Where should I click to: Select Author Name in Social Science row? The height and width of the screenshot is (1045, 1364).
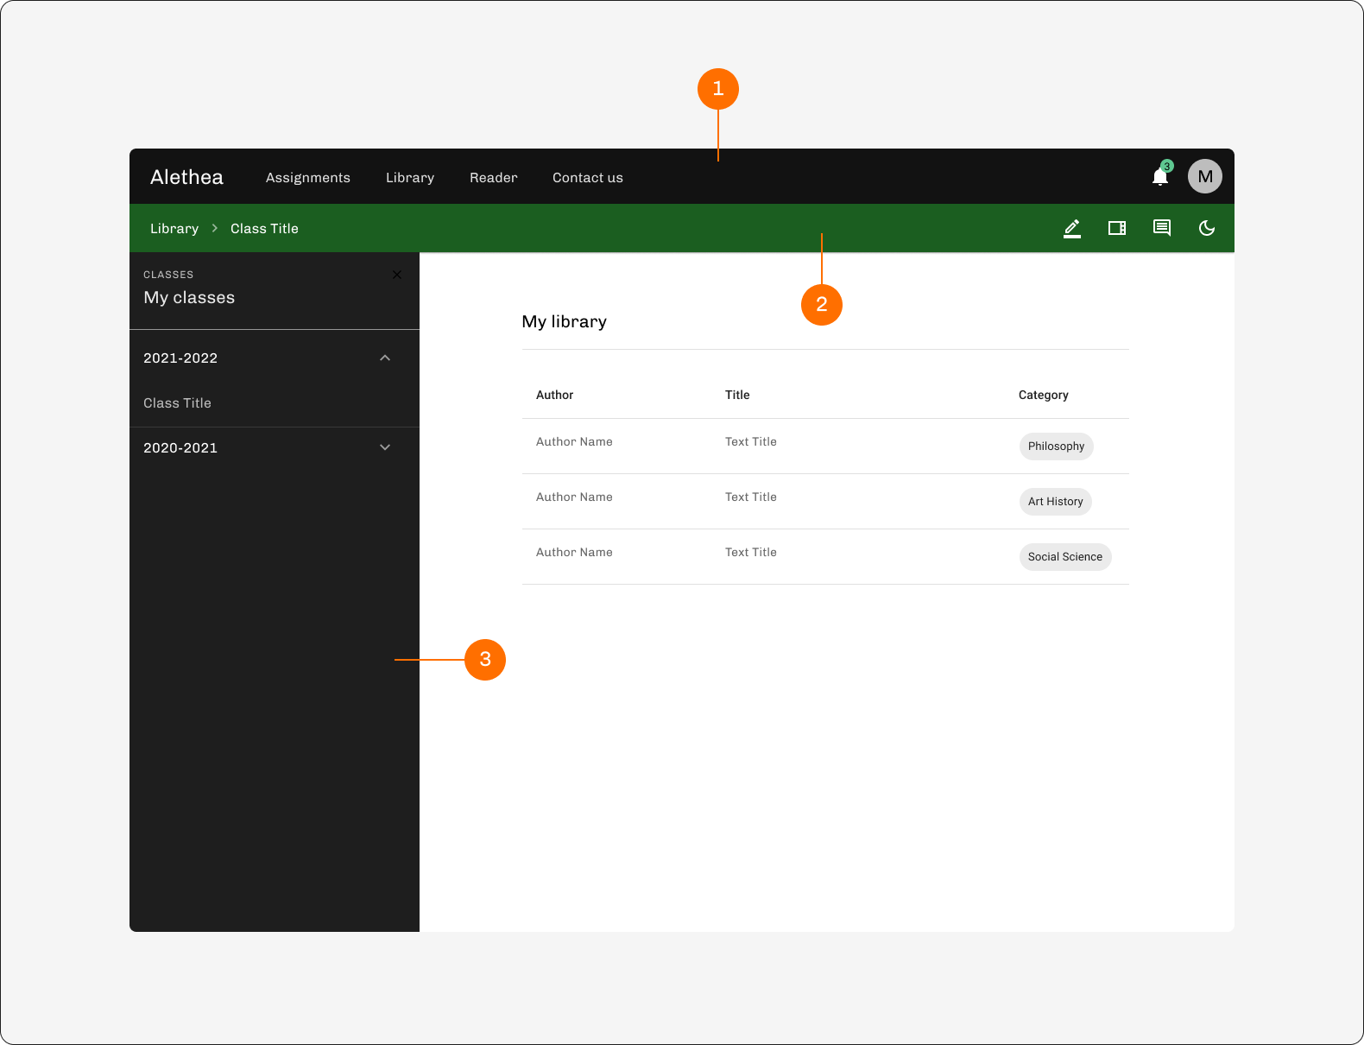[x=574, y=552]
